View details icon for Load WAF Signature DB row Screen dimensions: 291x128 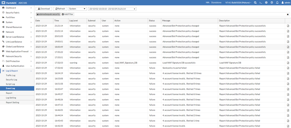coord(288,63)
